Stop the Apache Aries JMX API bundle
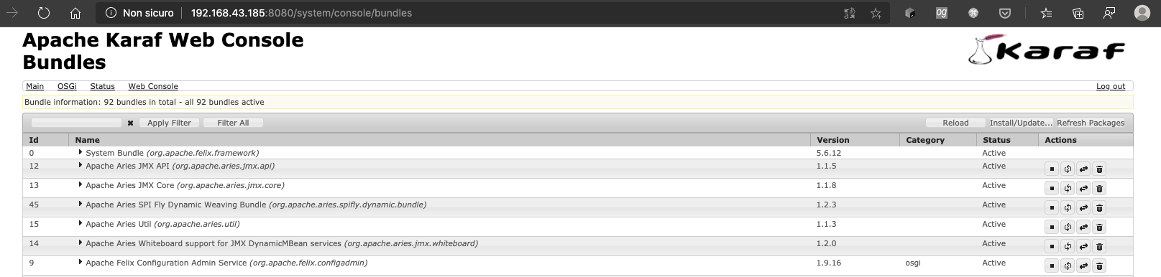 (1052, 169)
